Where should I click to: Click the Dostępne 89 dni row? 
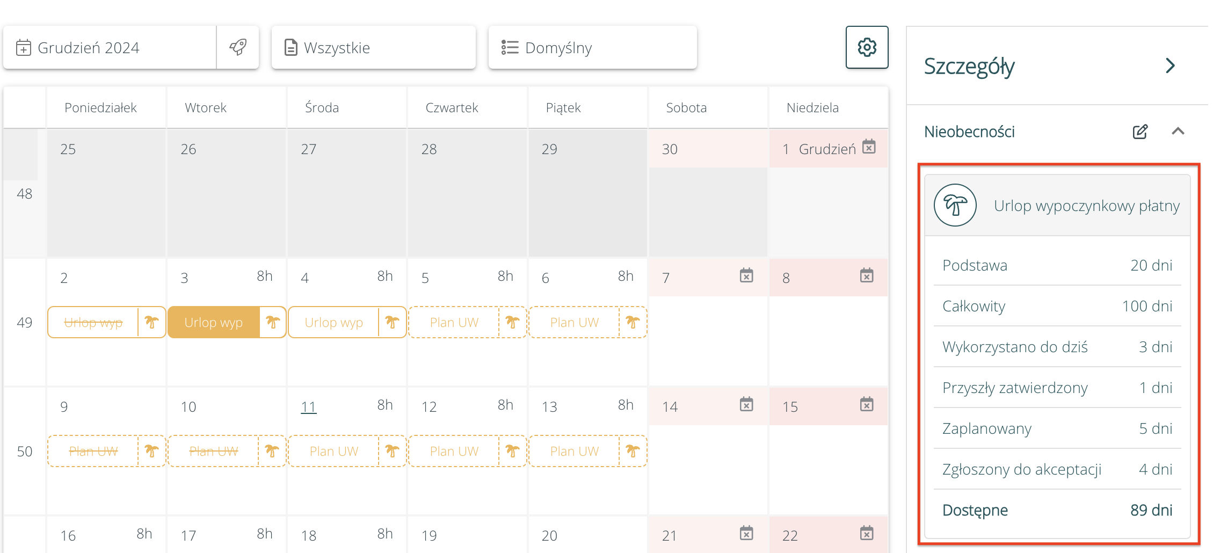pos(1057,510)
